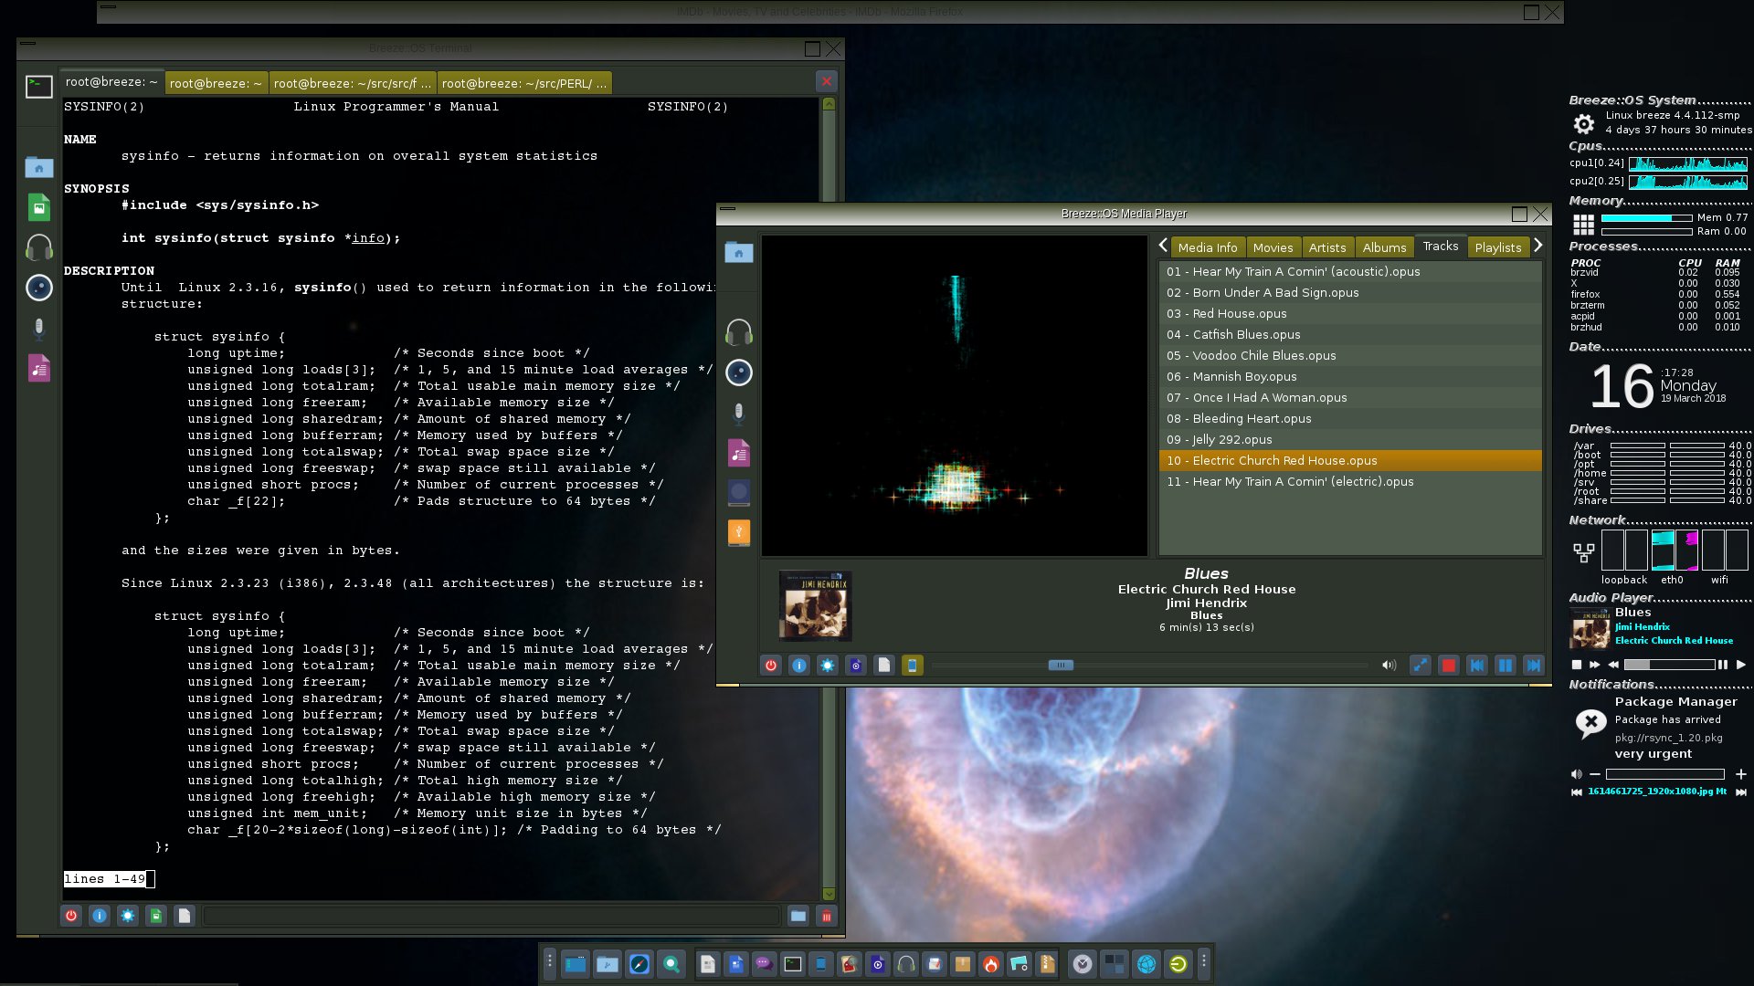The width and height of the screenshot is (1754, 986).
Task: Open the Albums tab
Action: pos(1384,247)
